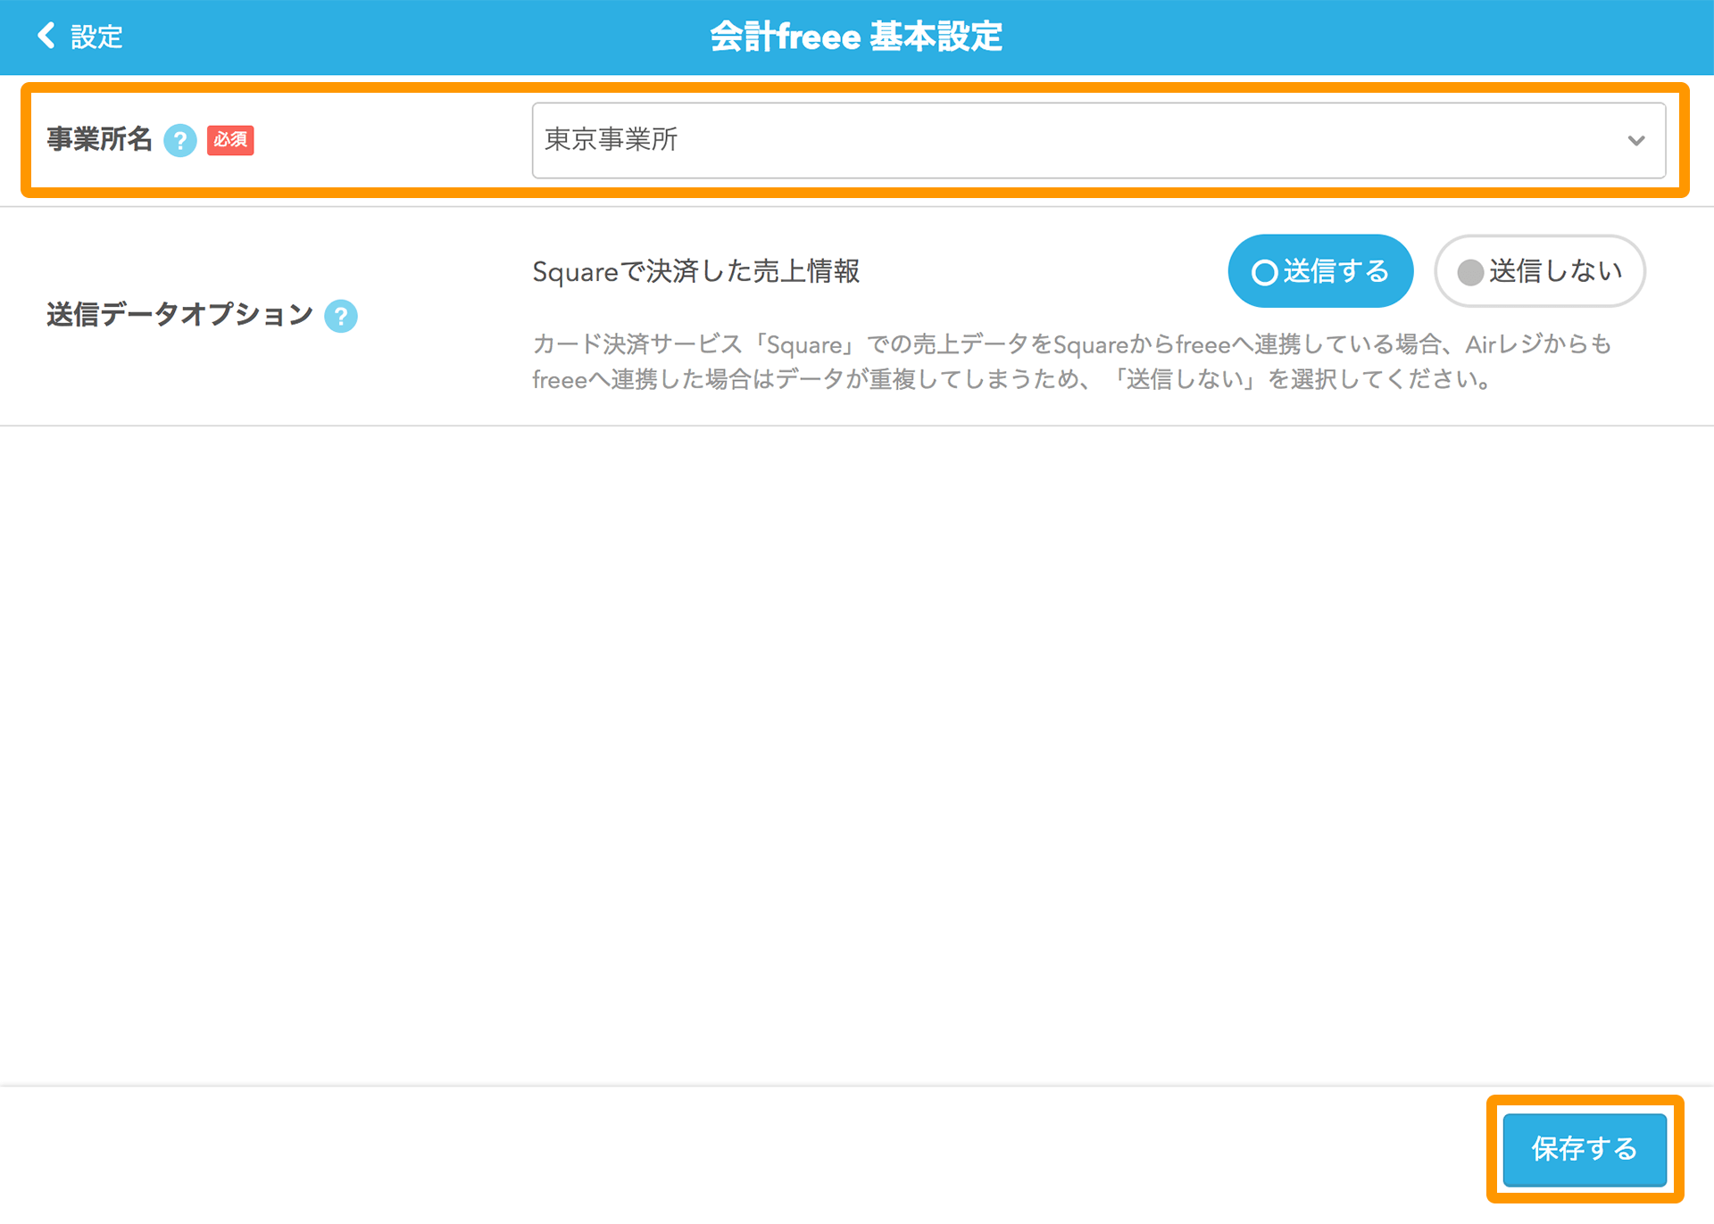Select 送信しない radio option
The image size is (1714, 1224).
1540,271
